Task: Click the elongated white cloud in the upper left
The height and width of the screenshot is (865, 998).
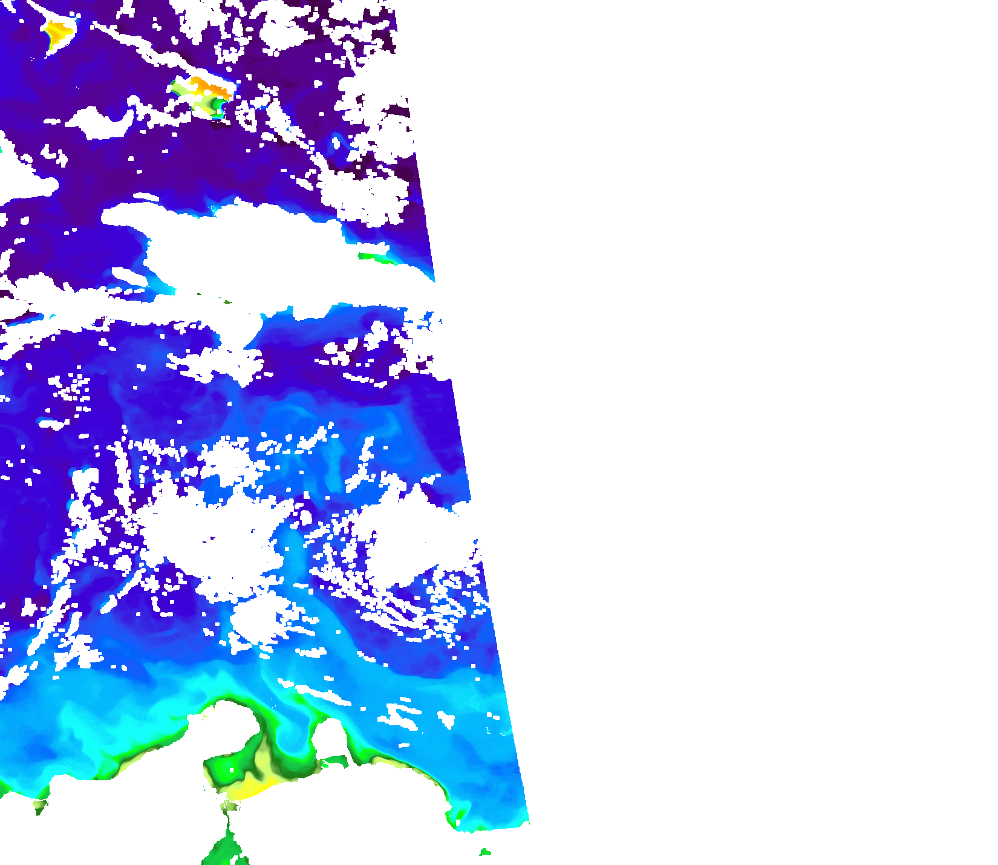Action: [100, 121]
